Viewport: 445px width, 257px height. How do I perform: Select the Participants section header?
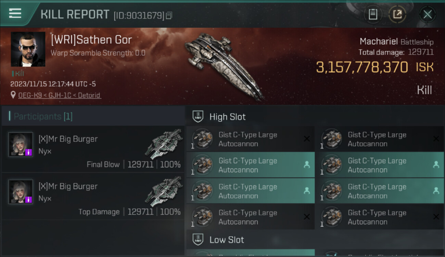[43, 117]
